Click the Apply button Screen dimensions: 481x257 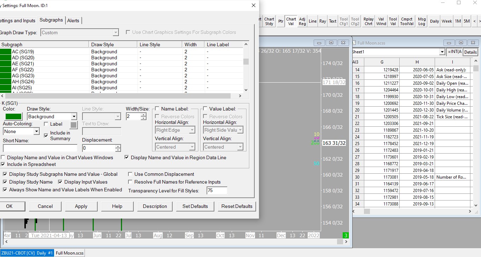81,206
